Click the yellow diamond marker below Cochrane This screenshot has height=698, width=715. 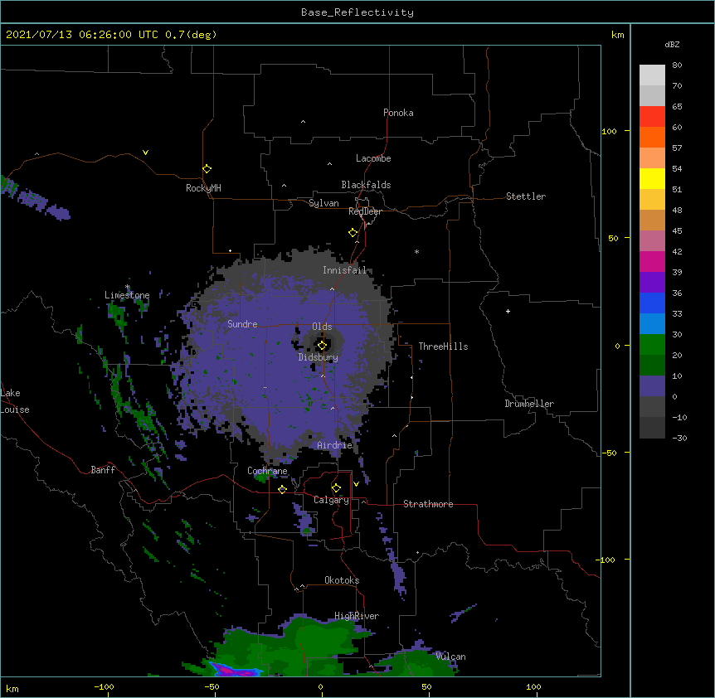[x=282, y=489]
